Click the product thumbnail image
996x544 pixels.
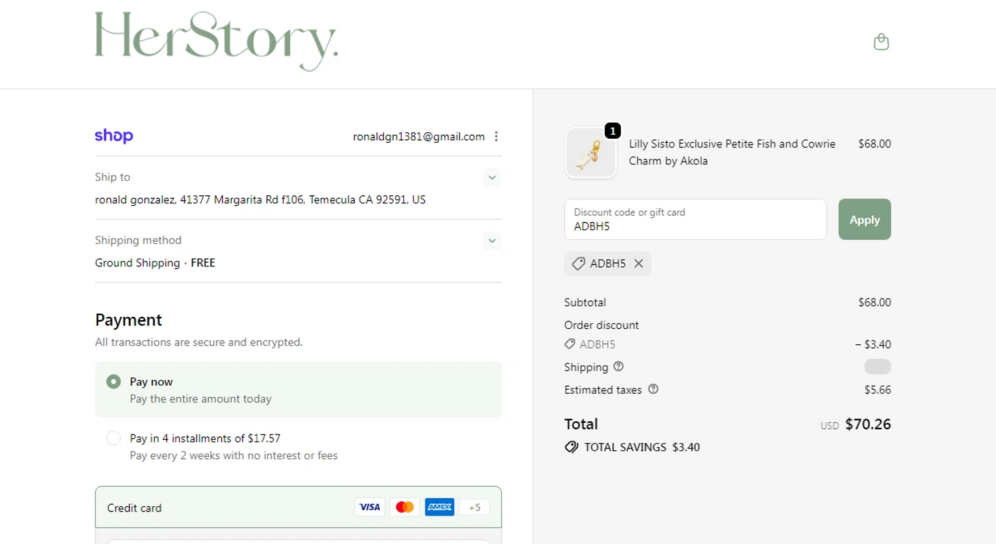point(590,153)
